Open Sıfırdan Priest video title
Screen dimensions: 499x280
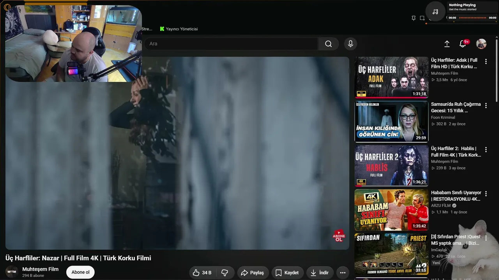(456, 240)
